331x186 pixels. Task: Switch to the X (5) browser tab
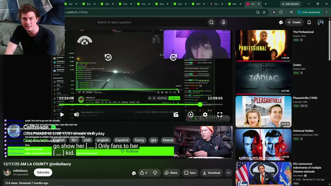[x=217, y=4]
